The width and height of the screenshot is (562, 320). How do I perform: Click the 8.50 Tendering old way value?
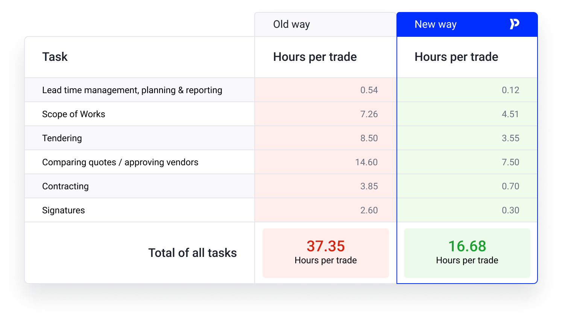[369, 138]
